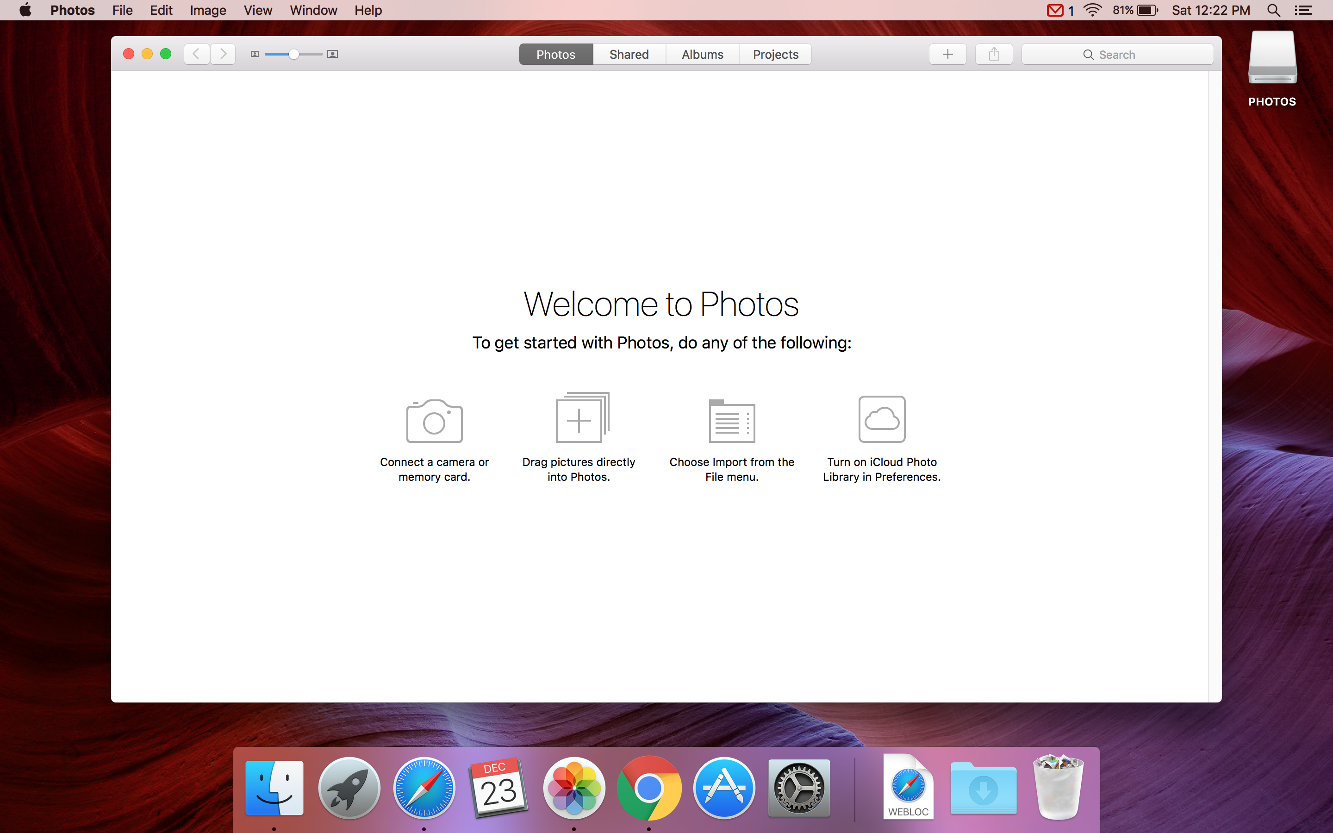Image resolution: width=1333 pixels, height=833 pixels.
Task: Open the Window menu
Action: pyautogui.click(x=313, y=10)
